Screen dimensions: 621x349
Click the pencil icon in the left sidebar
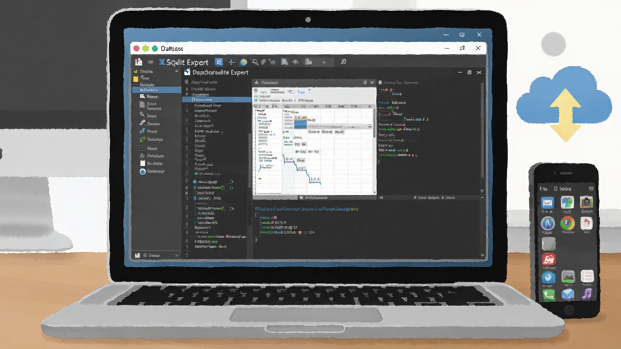142,123
